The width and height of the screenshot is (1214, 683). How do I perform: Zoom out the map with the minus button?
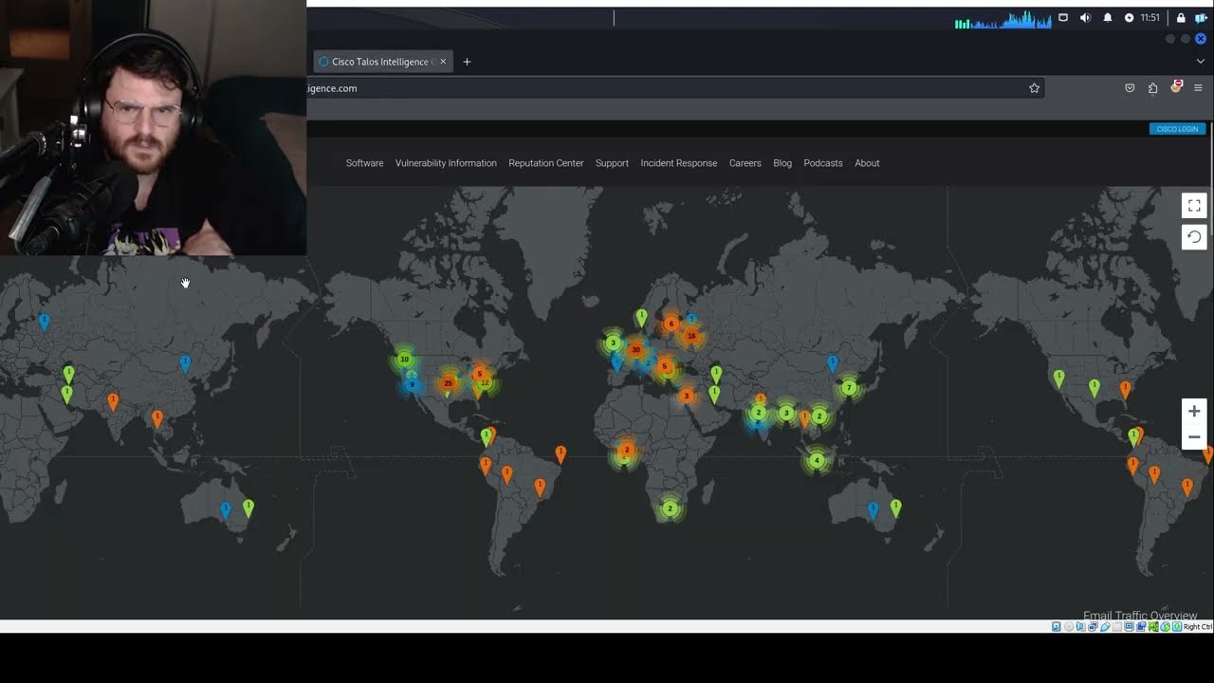(1194, 437)
